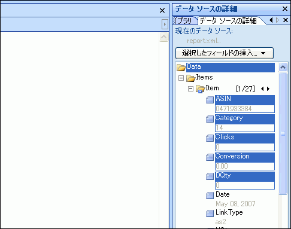Screen dimensions: 291x229
Task: Close the left document pane
Action: click(x=162, y=10)
